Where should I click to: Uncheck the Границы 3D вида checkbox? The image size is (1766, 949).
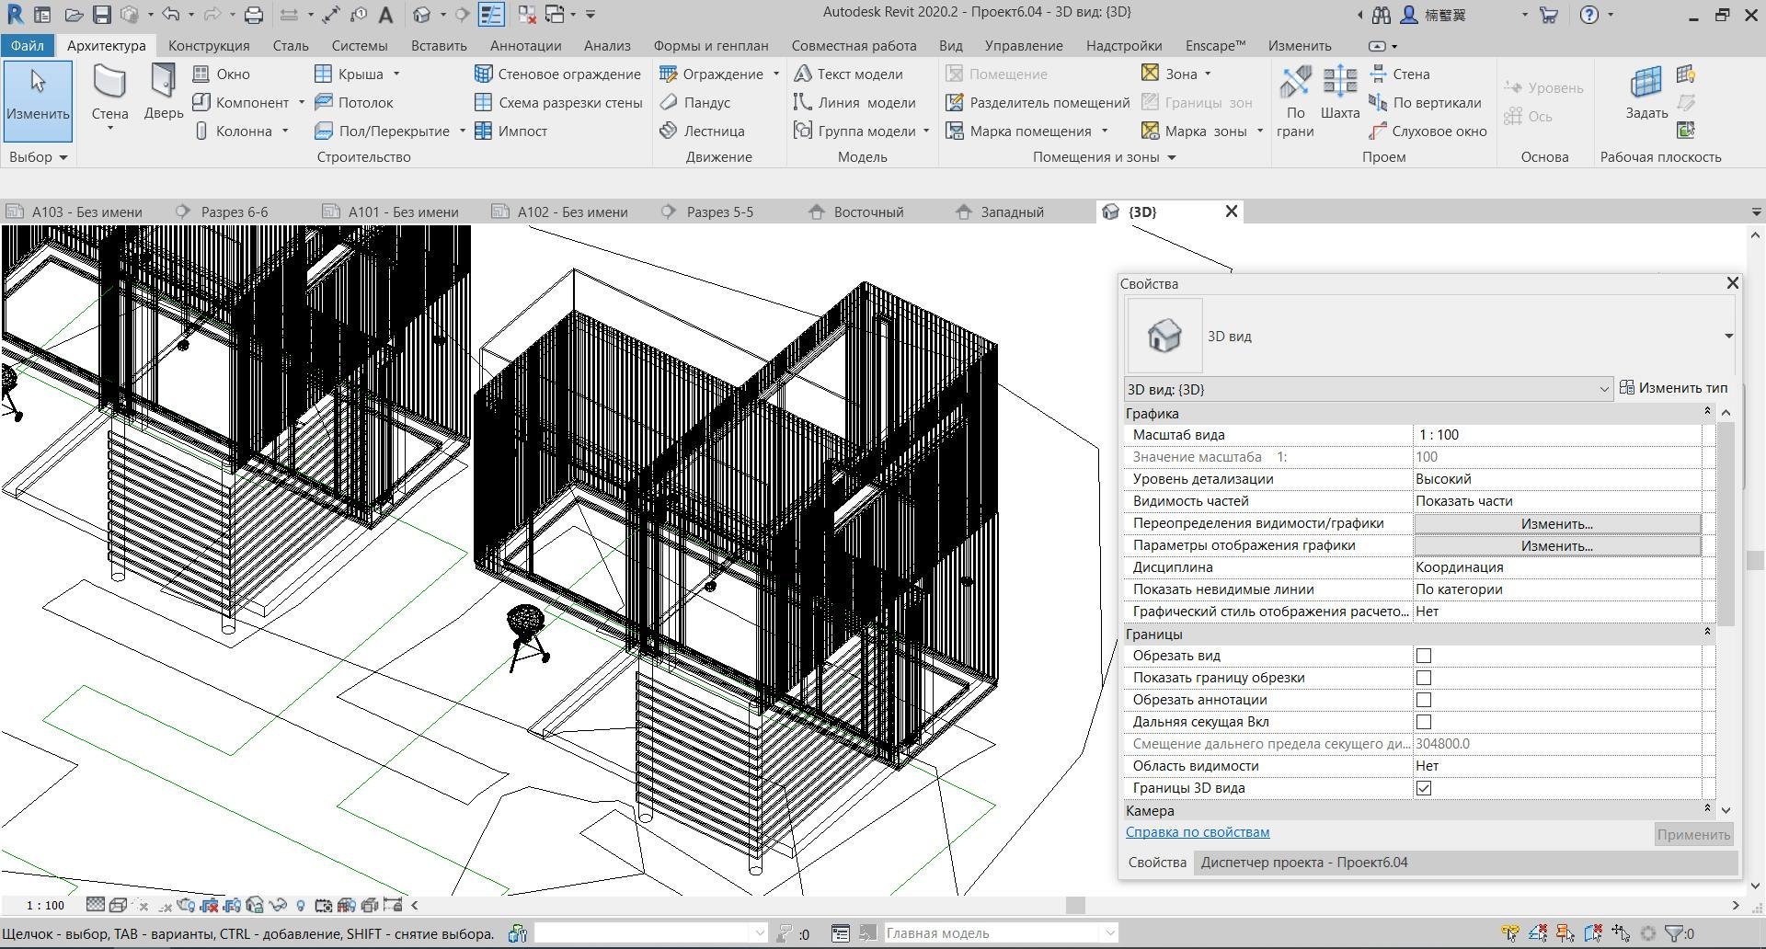coord(1424,788)
